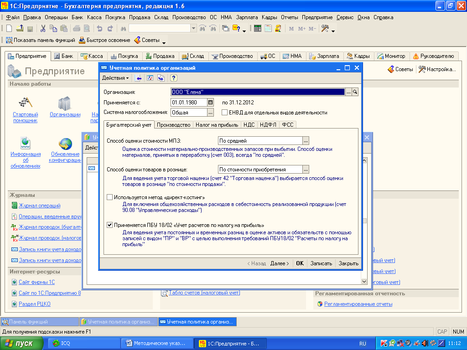467x350 pixels.
Task: Open selection for Система налогообложения field
Action: 210,113
